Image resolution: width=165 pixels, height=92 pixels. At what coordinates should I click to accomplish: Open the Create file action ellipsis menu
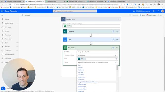(117, 31)
